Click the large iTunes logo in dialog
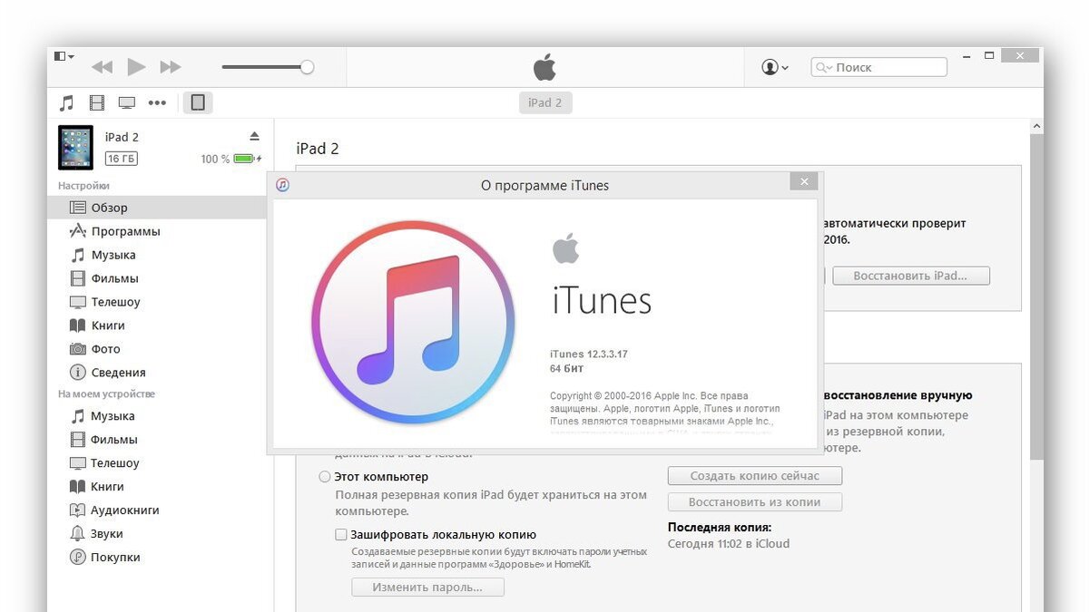Screen dimensions: 1089x612 413,323
